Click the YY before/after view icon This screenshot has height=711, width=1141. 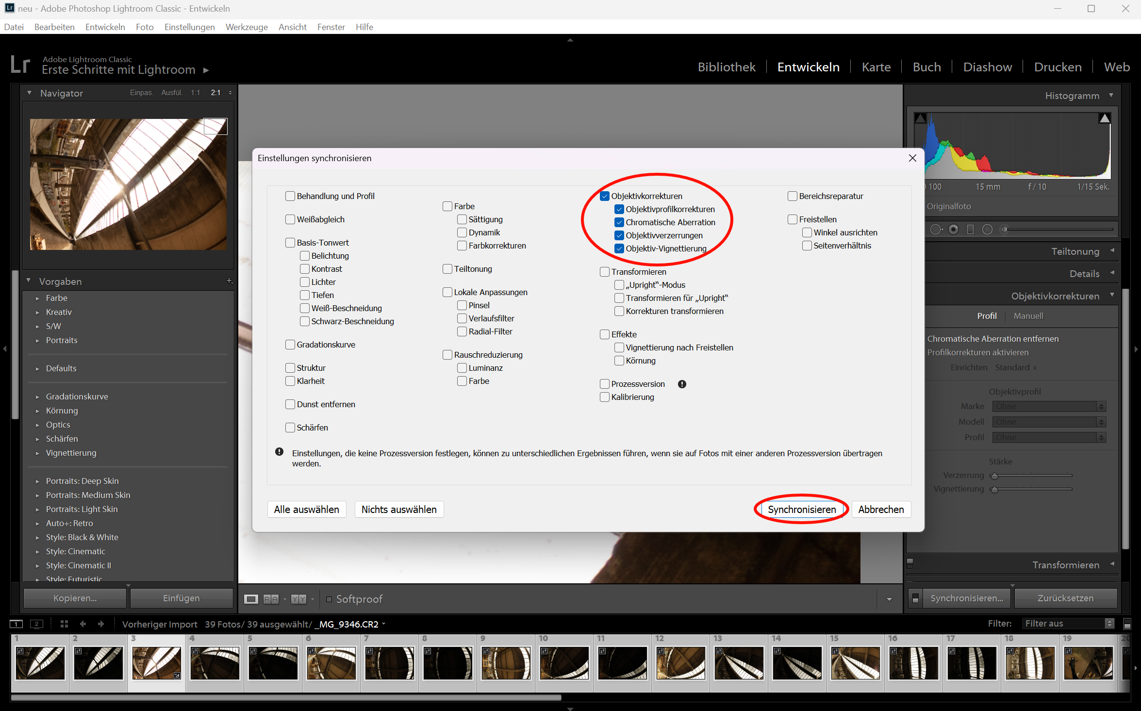point(298,599)
